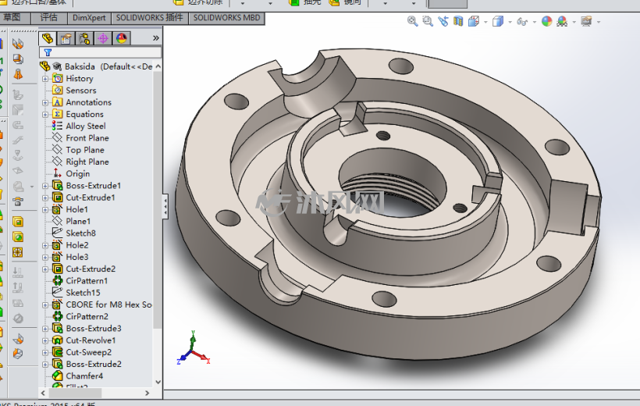Select the Baksida part root item
The width and height of the screenshot is (640, 406).
[x=96, y=66]
